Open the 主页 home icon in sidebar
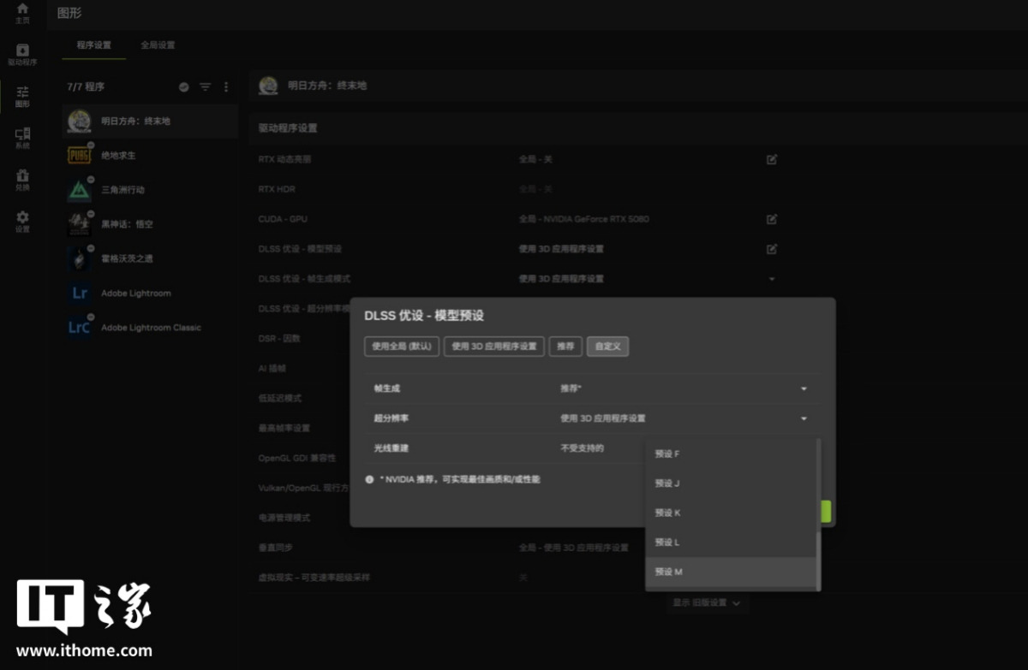1028x670 pixels. 22,12
